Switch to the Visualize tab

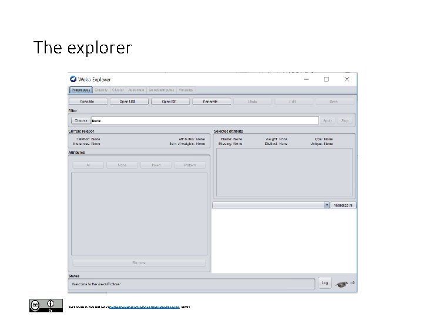186,90
